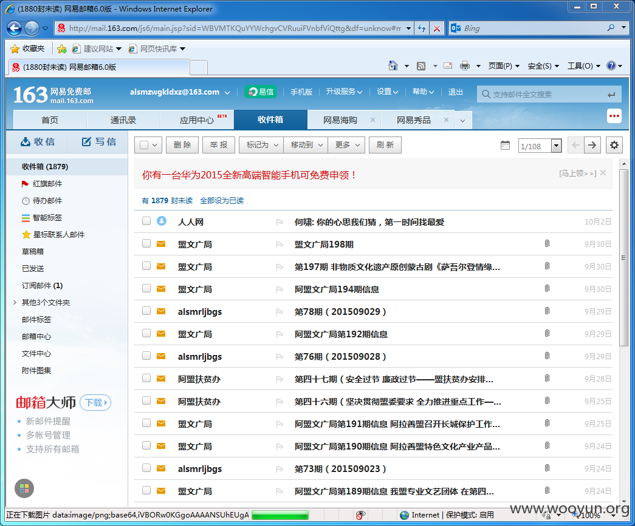Open the 更多 actions dropdown
The image size is (635, 526).
pyautogui.click(x=346, y=145)
